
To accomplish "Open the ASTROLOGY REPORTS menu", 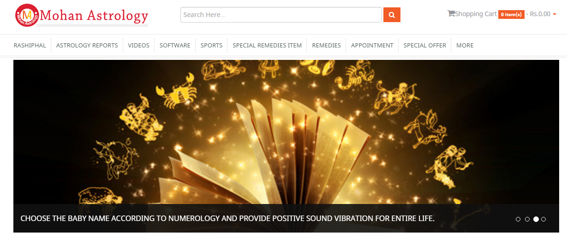I will coord(87,45).
